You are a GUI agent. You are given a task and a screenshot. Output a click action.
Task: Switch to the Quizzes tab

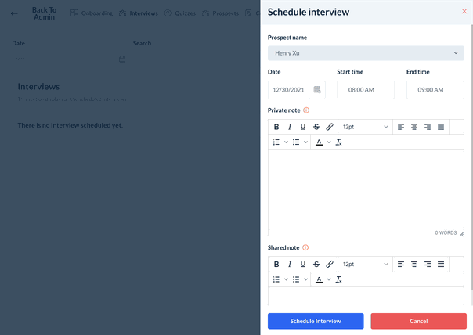[x=179, y=13]
